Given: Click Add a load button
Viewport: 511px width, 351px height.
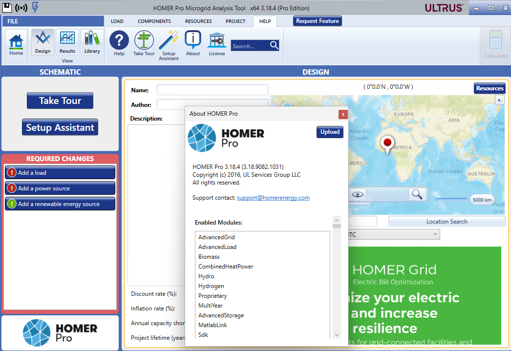Looking at the screenshot, I should coord(60,172).
